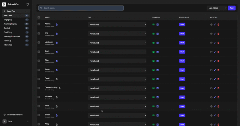
Task: Select the Lakshane row checkbox
Action: [x=38, y=43]
